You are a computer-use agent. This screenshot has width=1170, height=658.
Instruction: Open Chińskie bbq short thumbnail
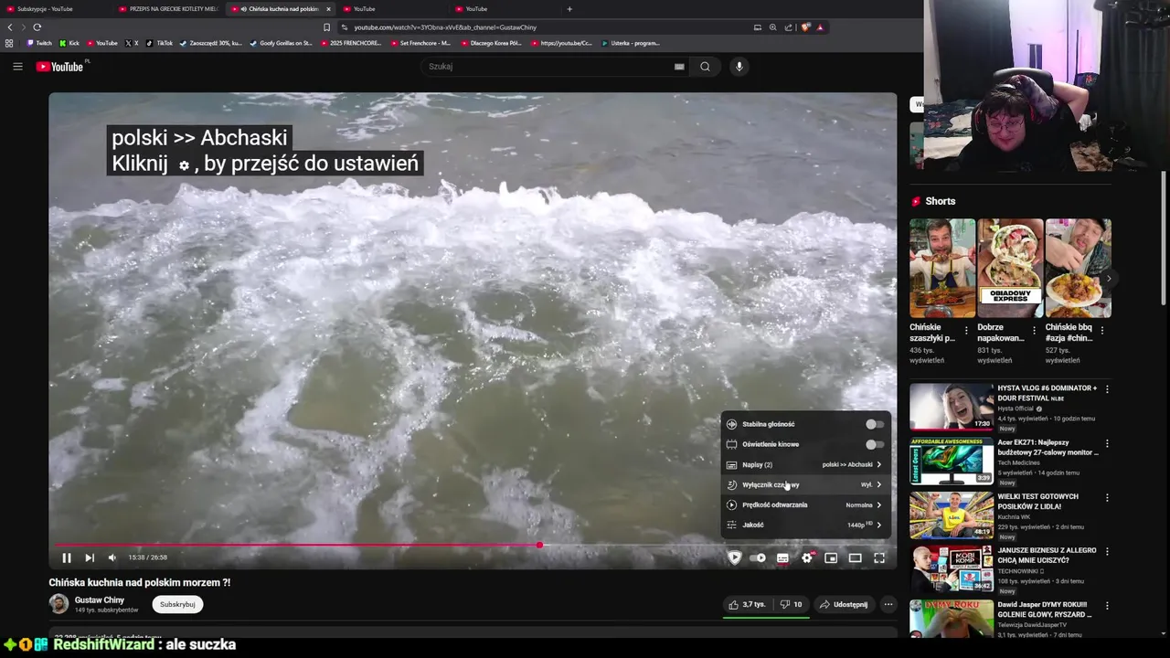[x=1079, y=268]
